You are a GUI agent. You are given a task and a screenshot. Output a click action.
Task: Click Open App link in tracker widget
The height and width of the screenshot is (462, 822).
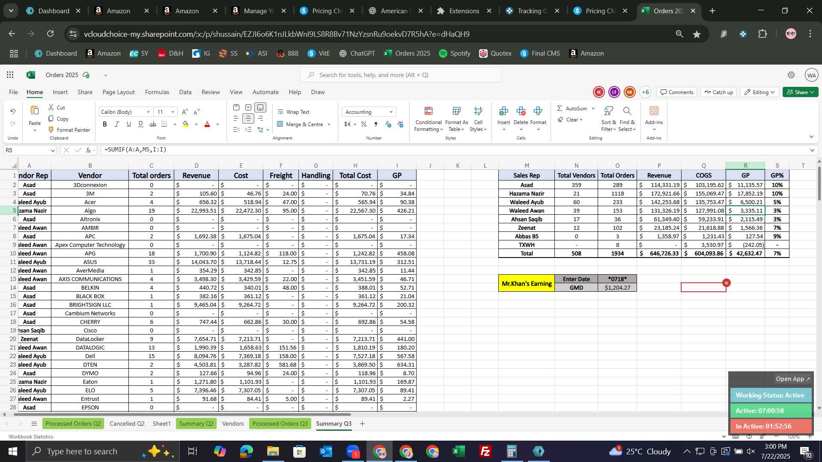tap(793, 379)
